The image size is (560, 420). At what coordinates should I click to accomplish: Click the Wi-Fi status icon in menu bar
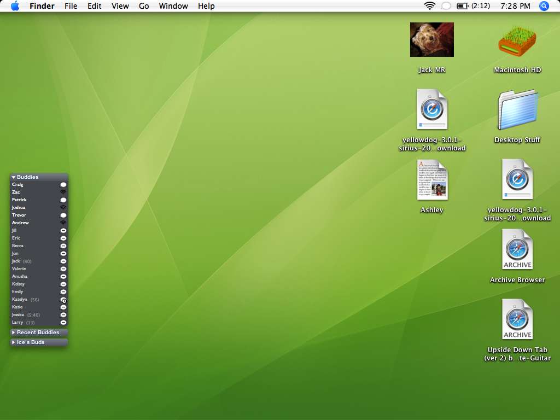click(x=429, y=5)
